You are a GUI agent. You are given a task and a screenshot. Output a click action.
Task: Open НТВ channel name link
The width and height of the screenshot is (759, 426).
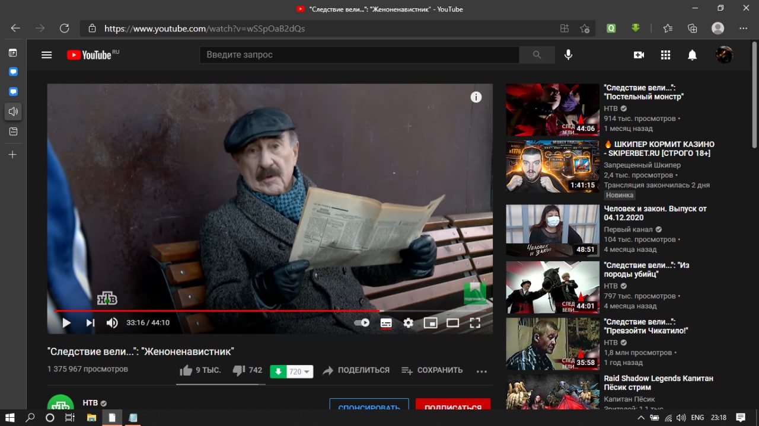coord(90,403)
